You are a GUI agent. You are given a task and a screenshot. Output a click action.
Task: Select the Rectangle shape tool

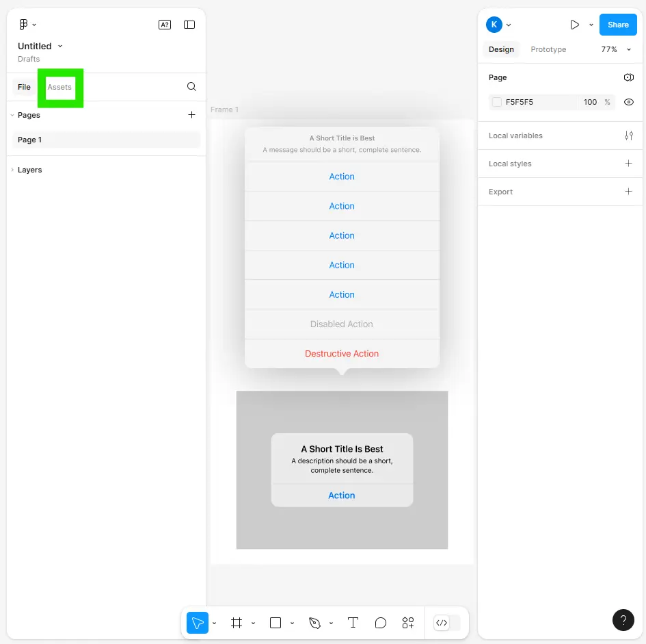[x=275, y=623]
